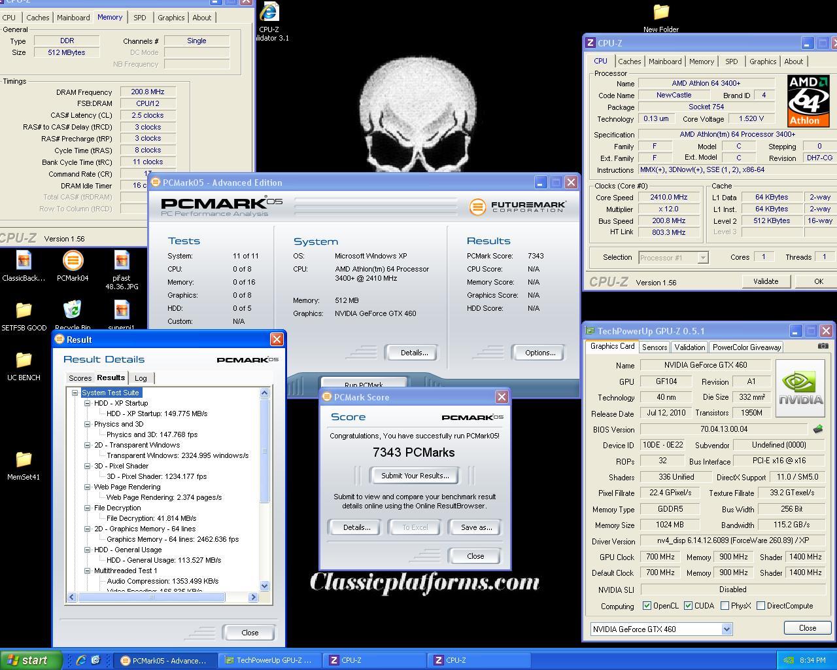Launch Internet Explorer from quick launch
This screenshot has width=837, height=670.
pos(81,660)
